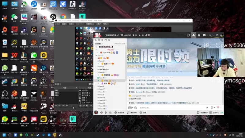Open the Windows Start button
The height and width of the screenshot is (138, 245).
(4, 135)
